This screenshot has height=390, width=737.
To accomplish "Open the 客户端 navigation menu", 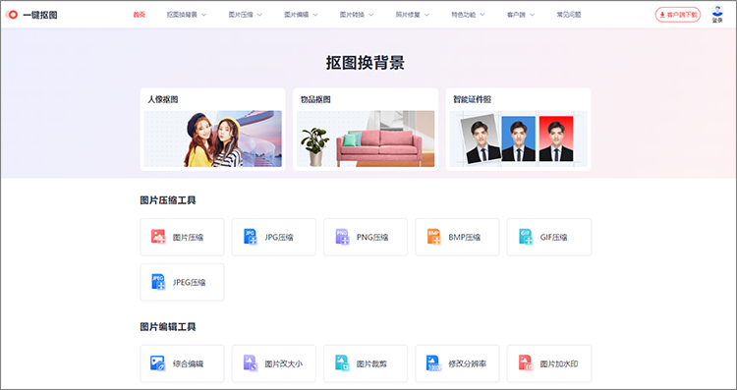I will point(520,15).
